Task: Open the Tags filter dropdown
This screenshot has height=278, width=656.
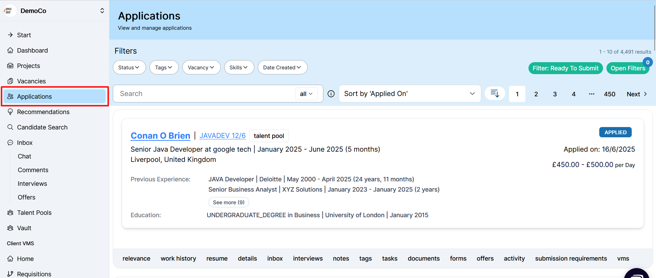Action: pyautogui.click(x=164, y=67)
